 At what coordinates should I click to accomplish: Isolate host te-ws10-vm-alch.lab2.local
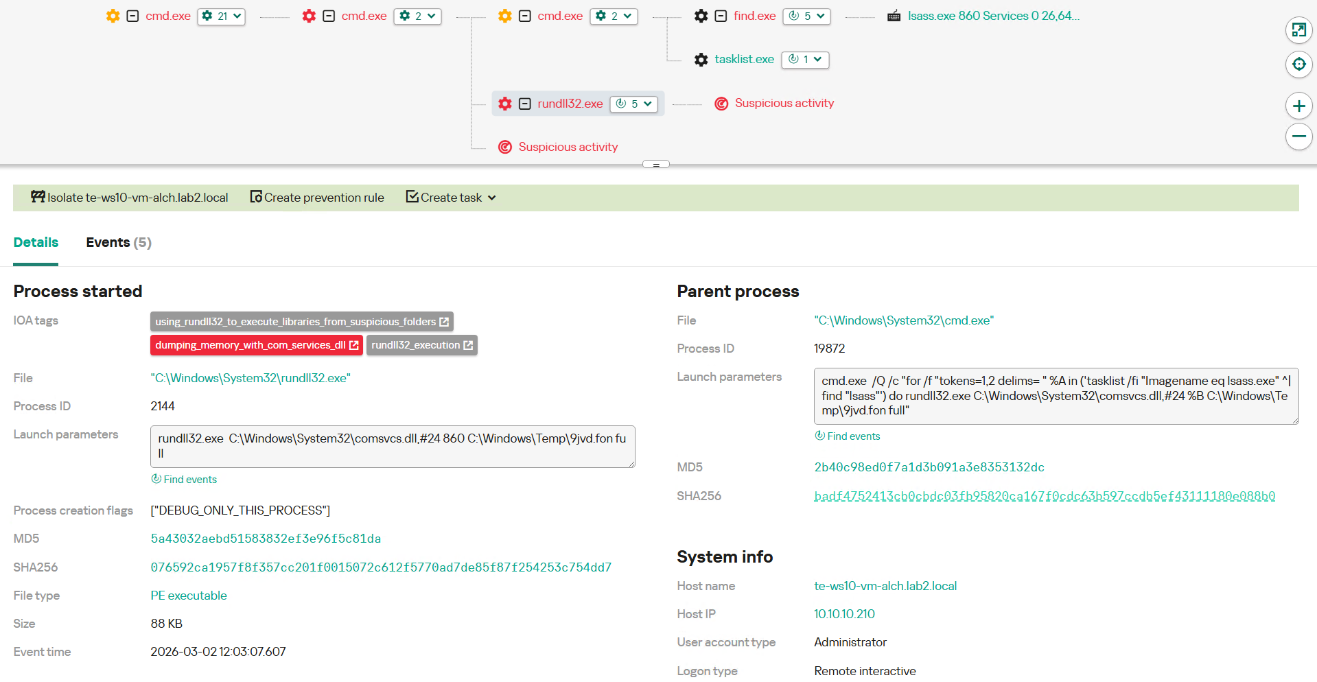pyautogui.click(x=130, y=198)
